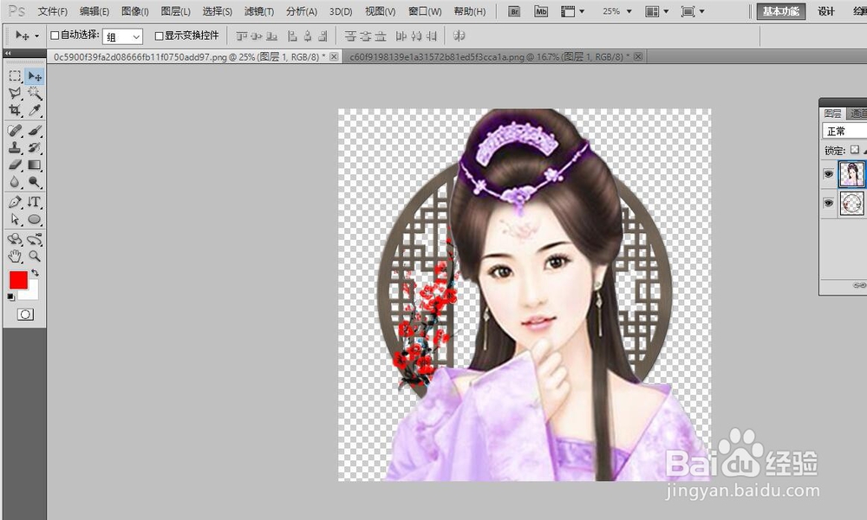Pick the Magic Wand tool
This screenshot has height=520, width=867.
click(35, 93)
